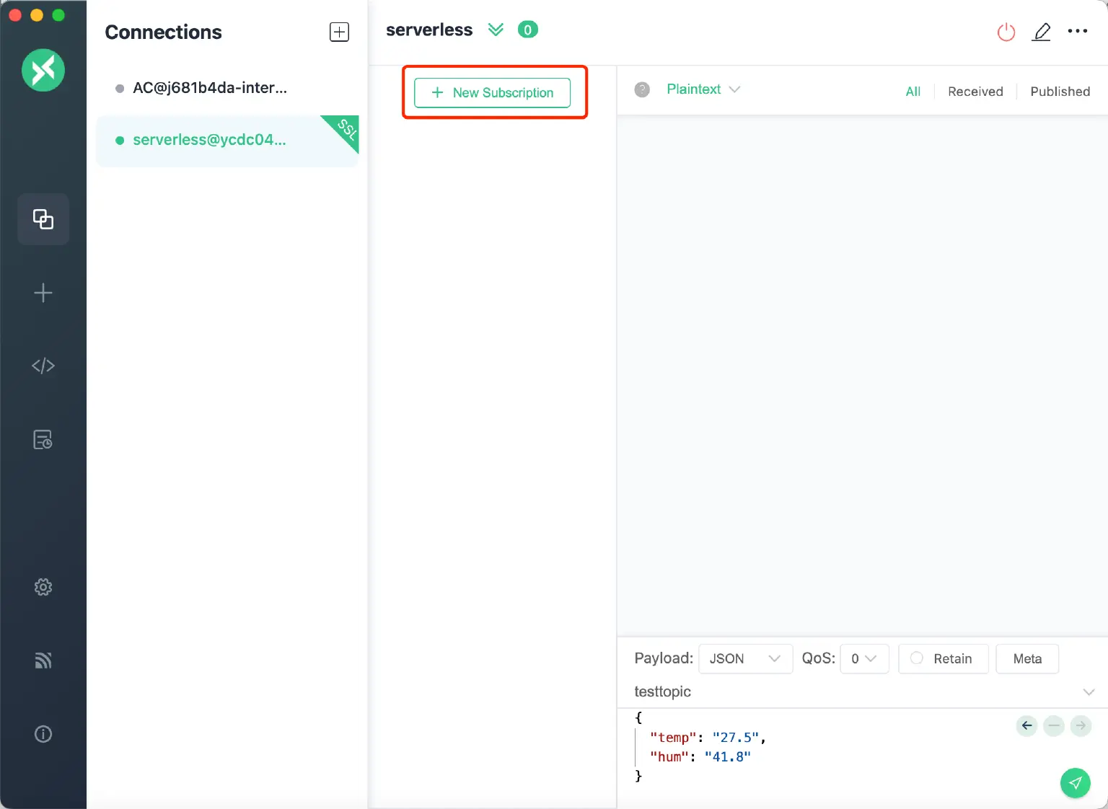Expand serverless connection details chevron
The width and height of the screenshot is (1108, 809).
(x=496, y=30)
